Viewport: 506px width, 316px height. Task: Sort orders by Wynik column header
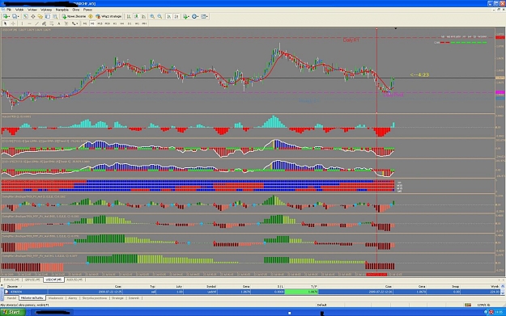click(495, 286)
